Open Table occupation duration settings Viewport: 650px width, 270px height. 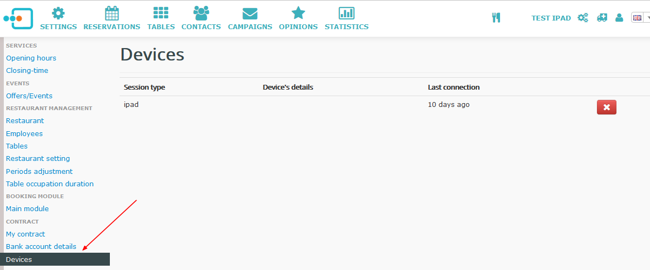pos(50,184)
